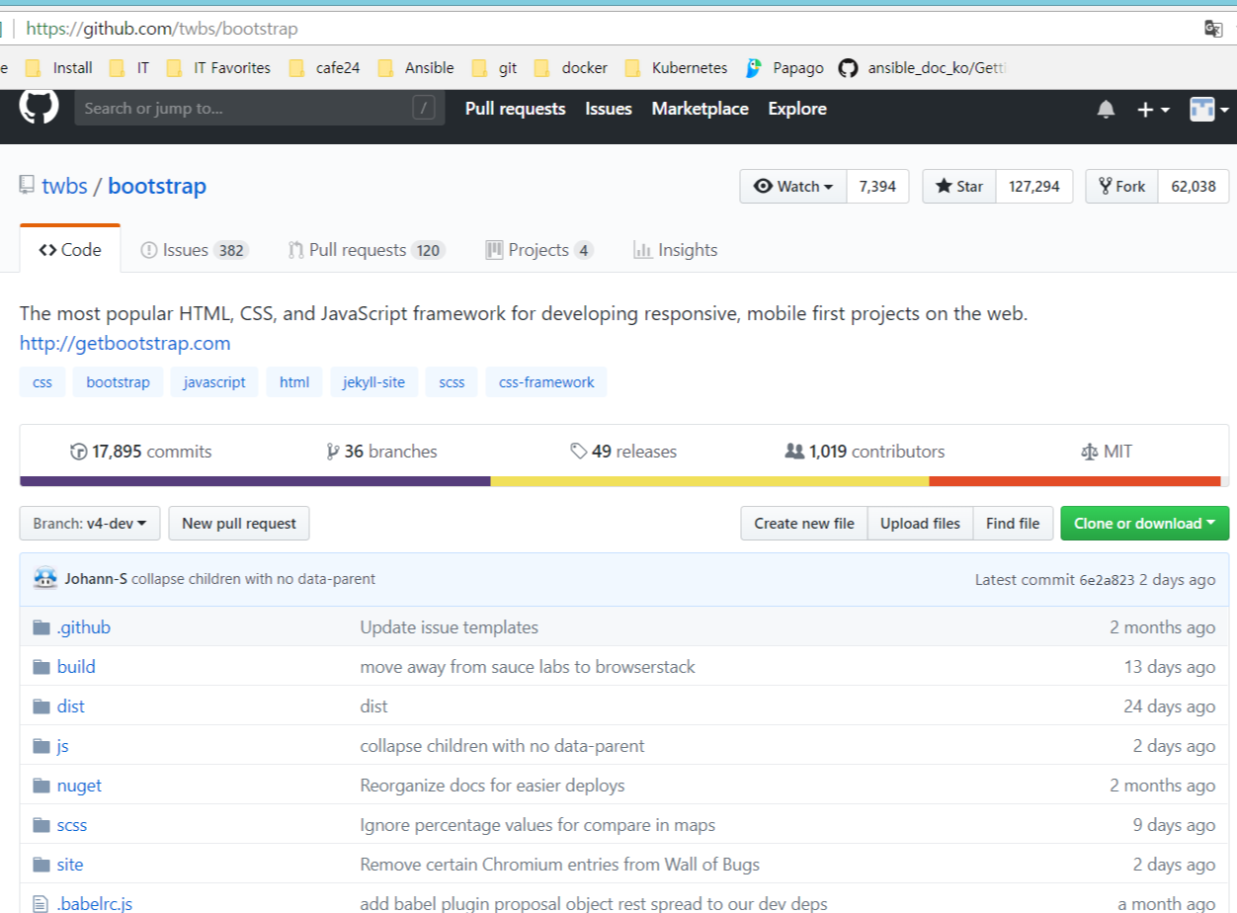The height and width of the screenshot is (913, 1237).
Task: Click the scss folder icon
Action: [41, 825]
